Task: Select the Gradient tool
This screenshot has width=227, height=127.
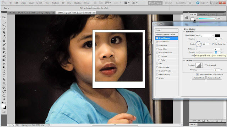Action: click(4, 60)
